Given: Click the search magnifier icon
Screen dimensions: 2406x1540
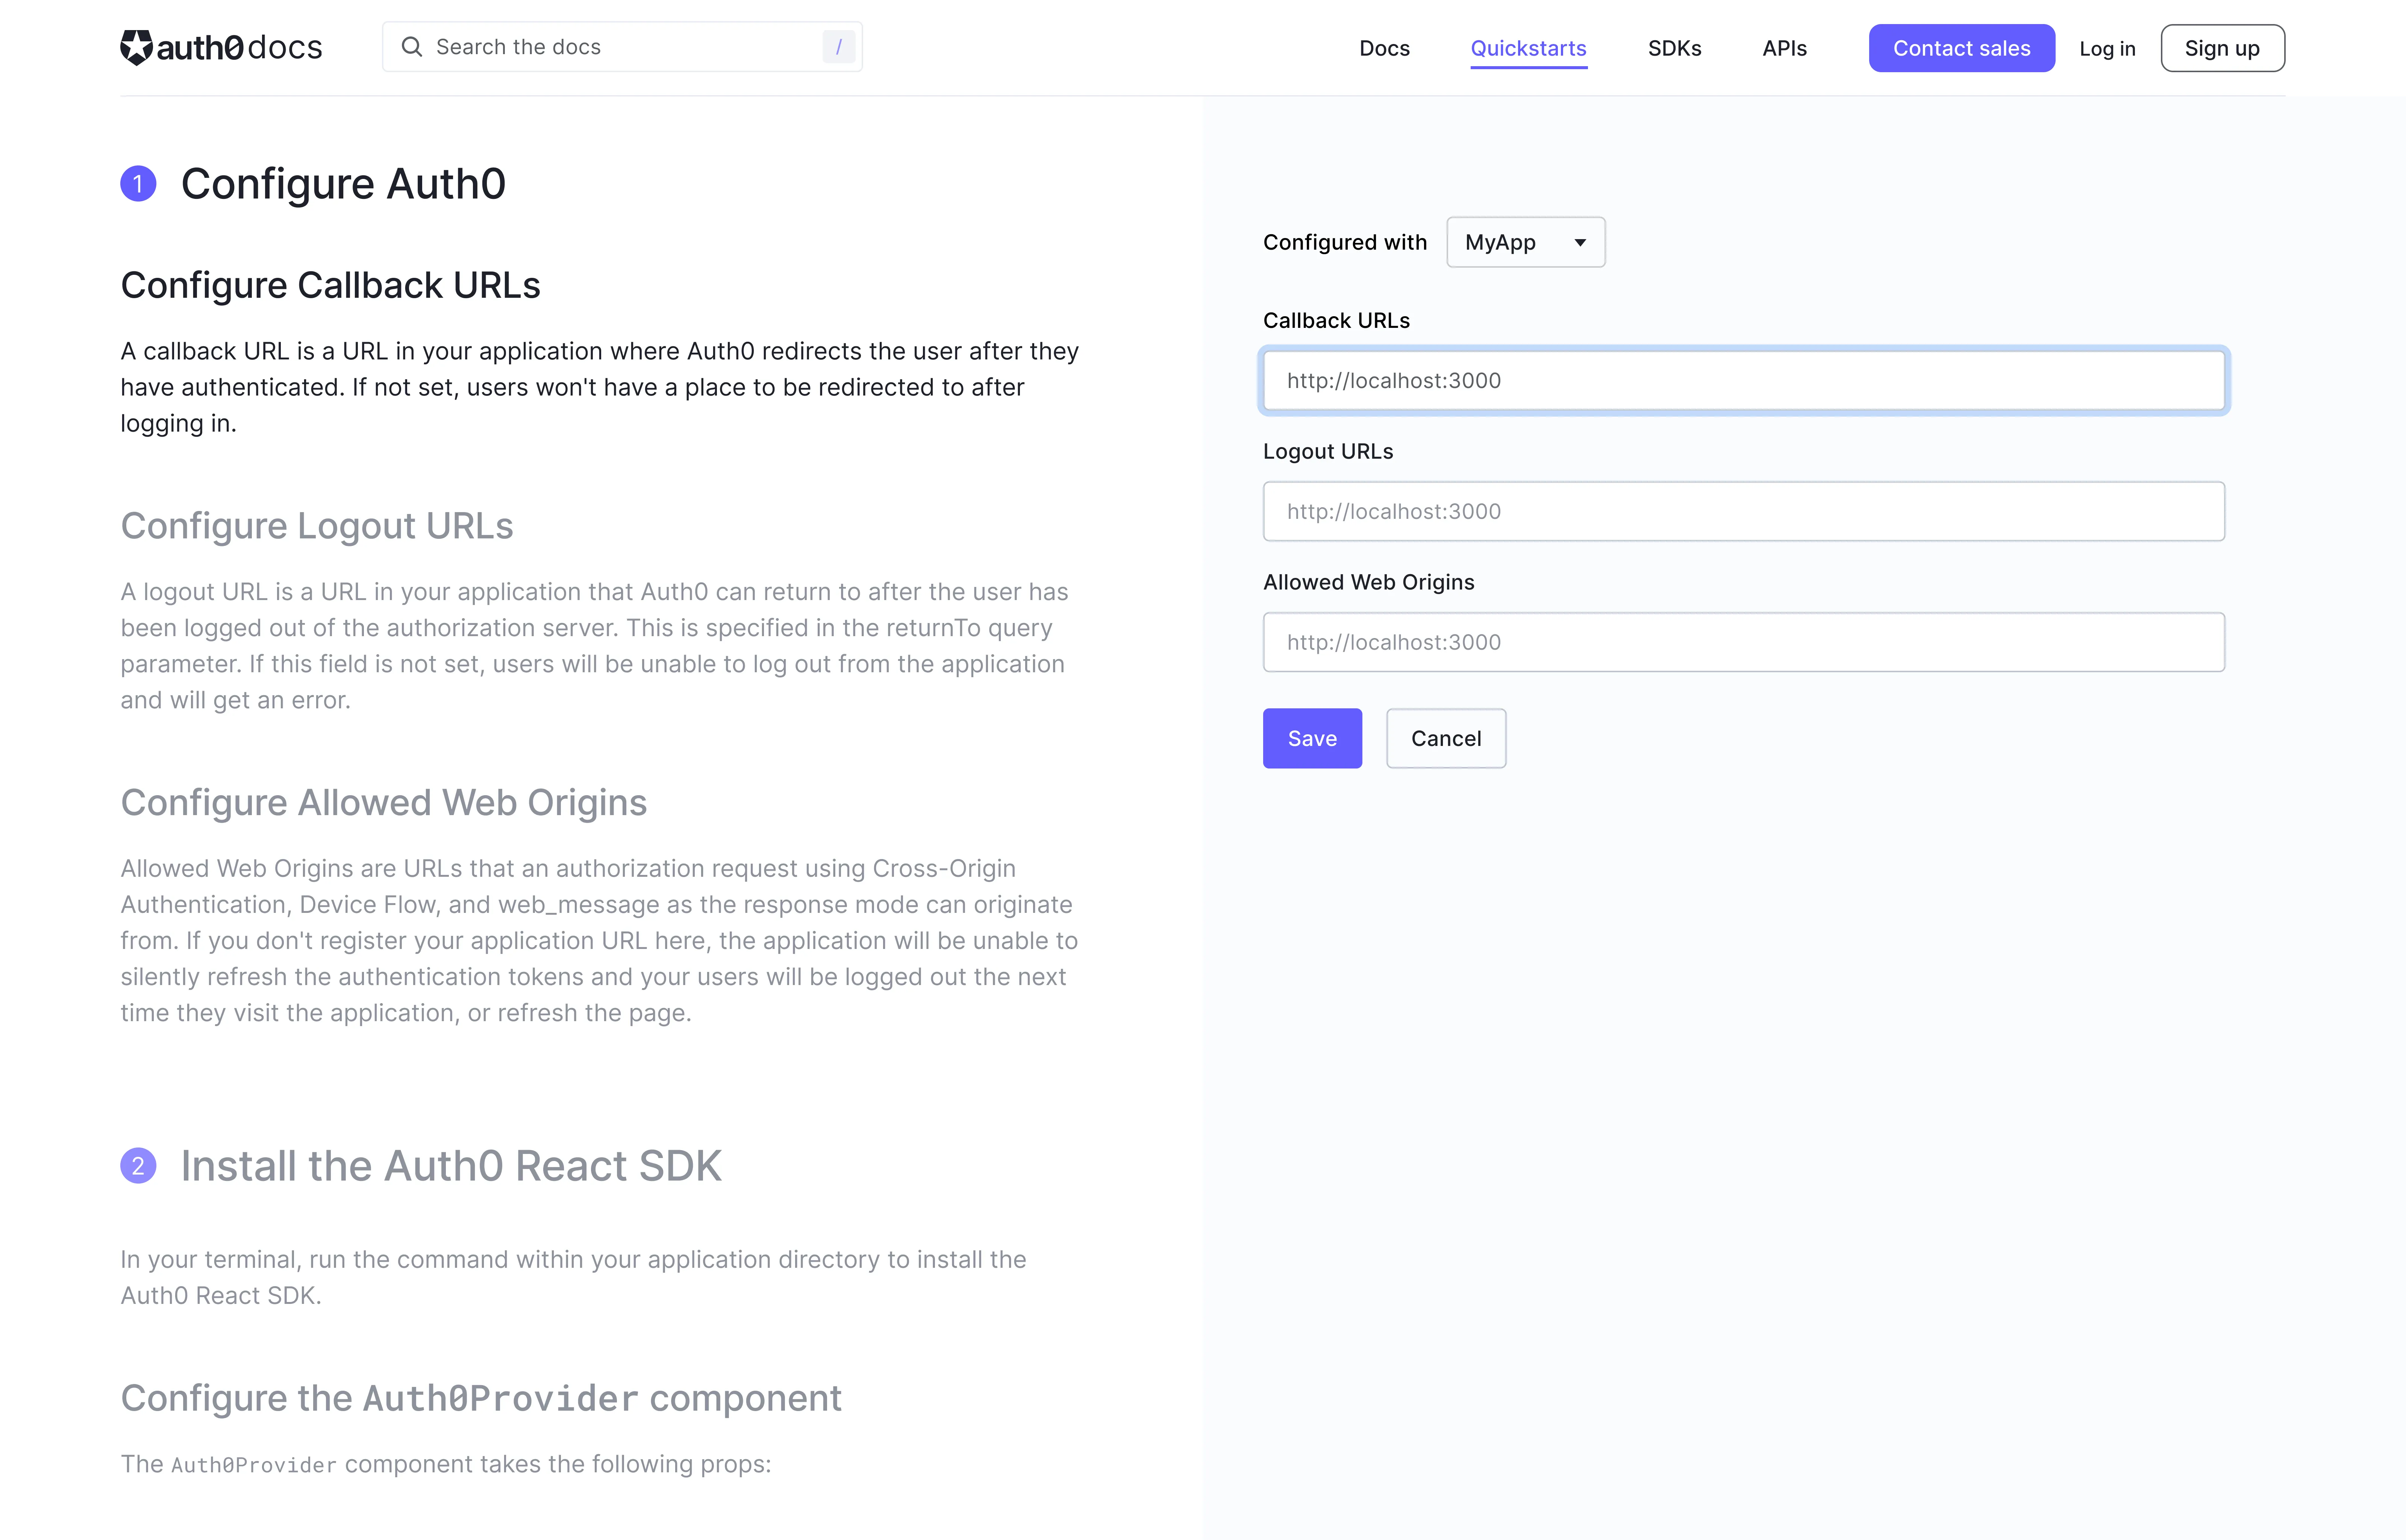Looking at the screenshot, I should (411, 47).
